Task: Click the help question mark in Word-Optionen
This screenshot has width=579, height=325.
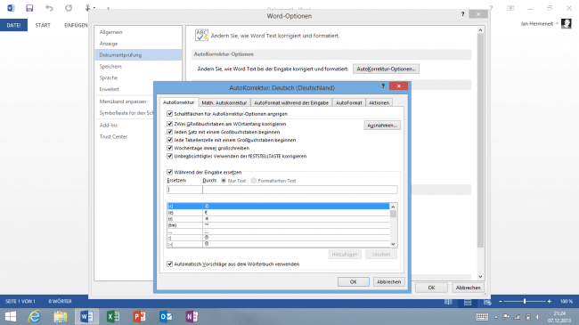Action: (462, 14)
